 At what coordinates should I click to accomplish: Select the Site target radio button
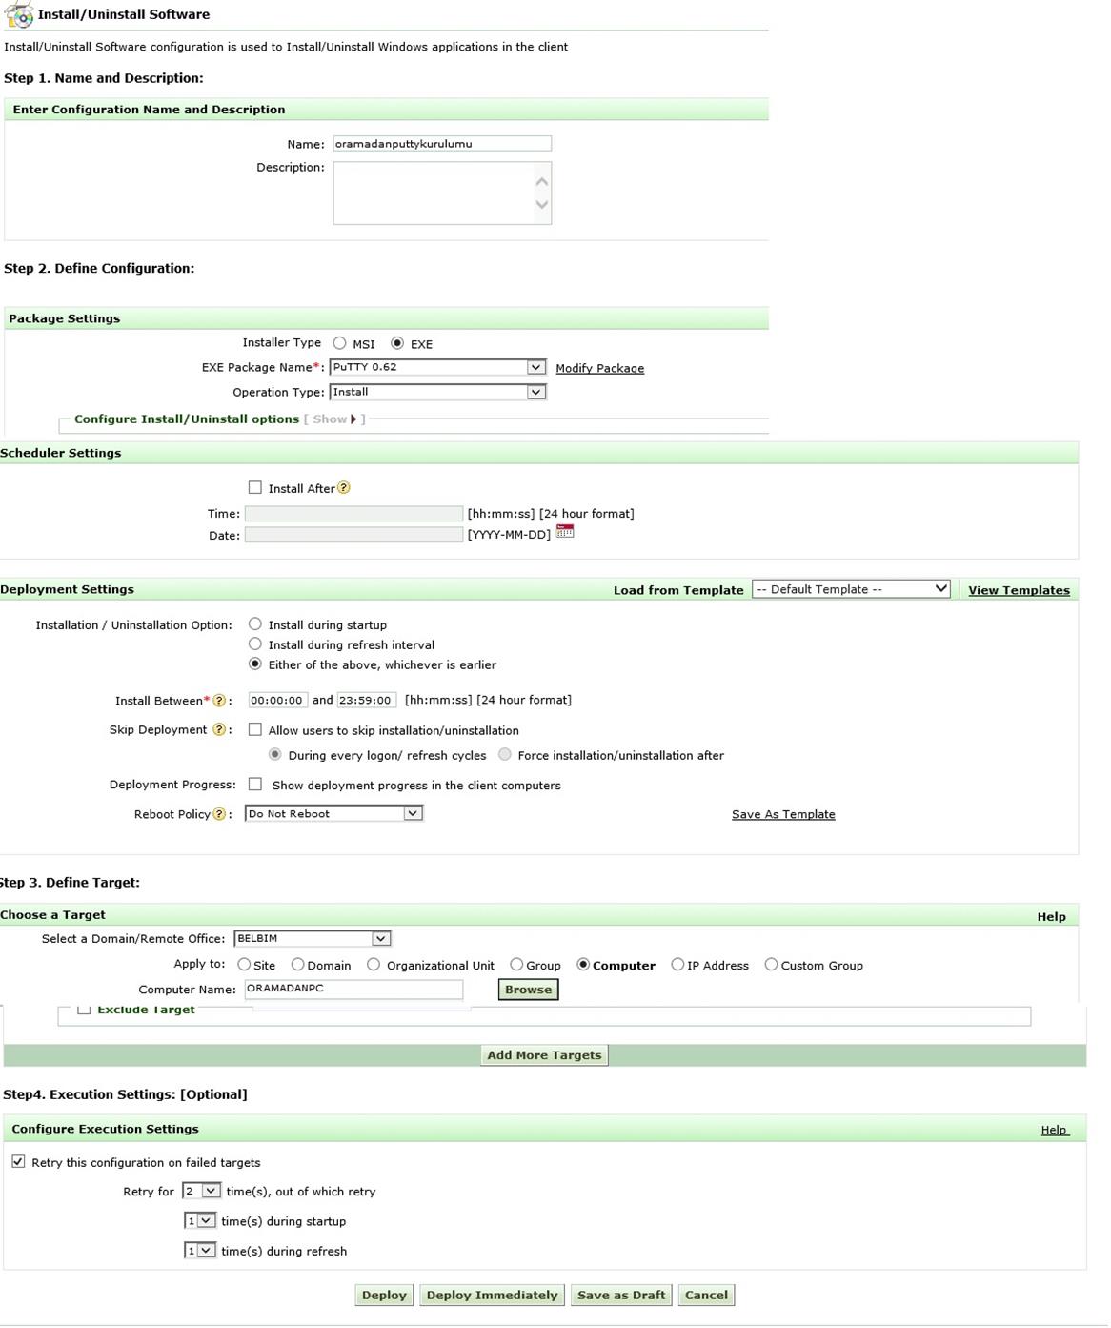[244, 965]
